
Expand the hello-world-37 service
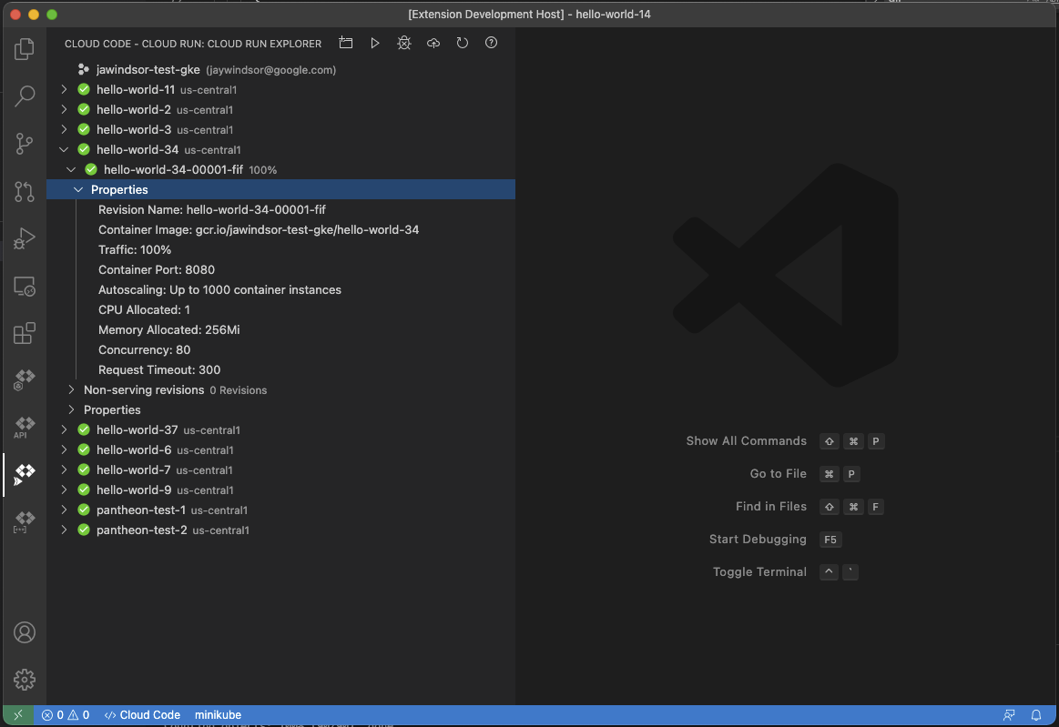[64, 430]
